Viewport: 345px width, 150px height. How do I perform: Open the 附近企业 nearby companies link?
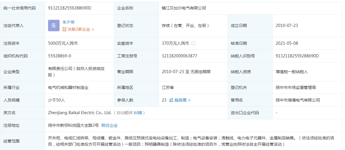109,125
